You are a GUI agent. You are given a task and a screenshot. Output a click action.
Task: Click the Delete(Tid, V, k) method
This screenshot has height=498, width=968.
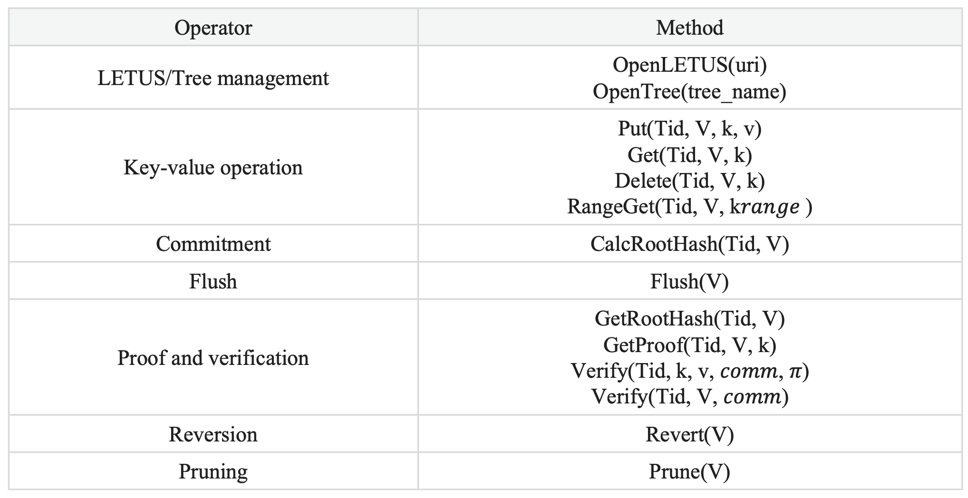point(689,181)
